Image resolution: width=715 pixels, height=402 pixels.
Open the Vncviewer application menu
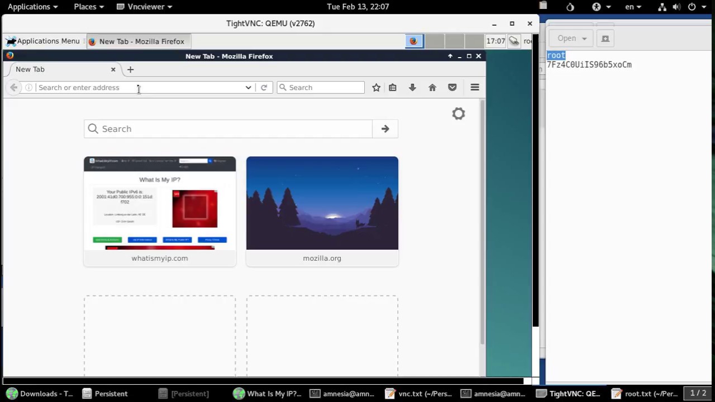pyautogui.click(x=144, y=7)
